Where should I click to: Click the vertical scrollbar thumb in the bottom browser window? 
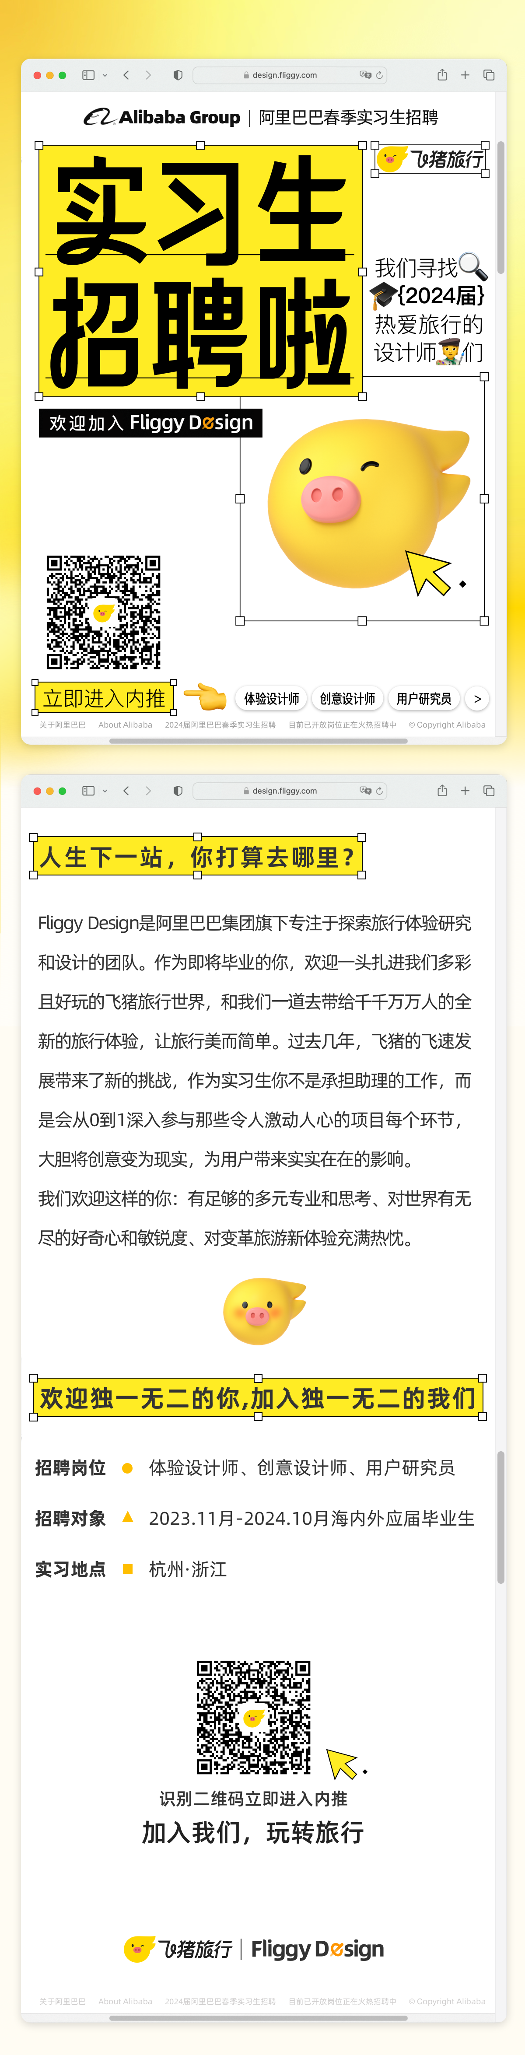(501, 1517)
